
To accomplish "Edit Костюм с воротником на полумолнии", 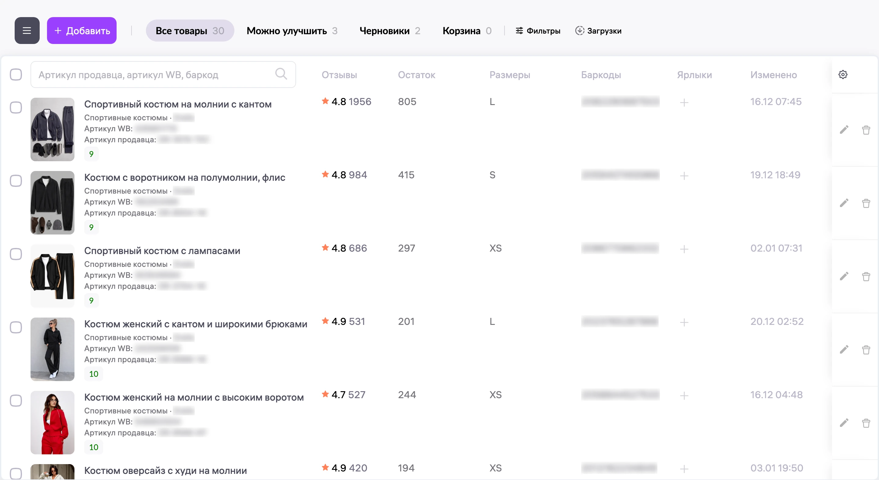I will click(x=844, y=203).
